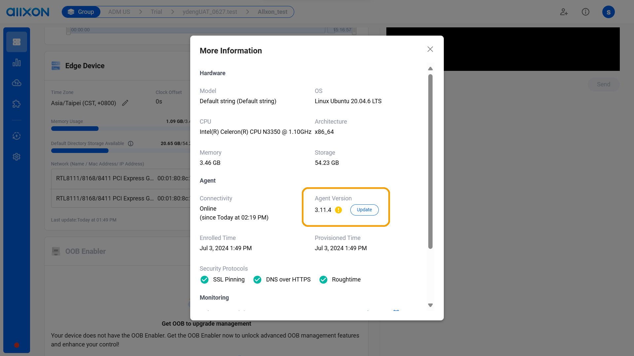
Task: Toggle the Roughtime security check
Action: [x=323, y=280]
